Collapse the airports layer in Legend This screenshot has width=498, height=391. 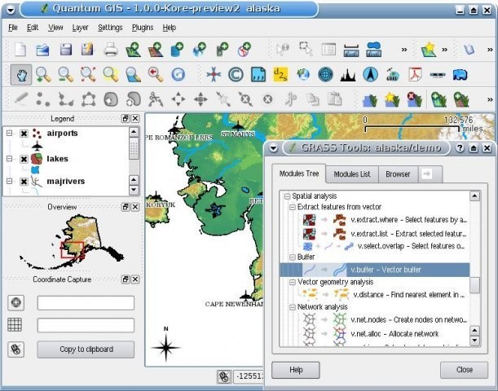(x=9, y=133)
